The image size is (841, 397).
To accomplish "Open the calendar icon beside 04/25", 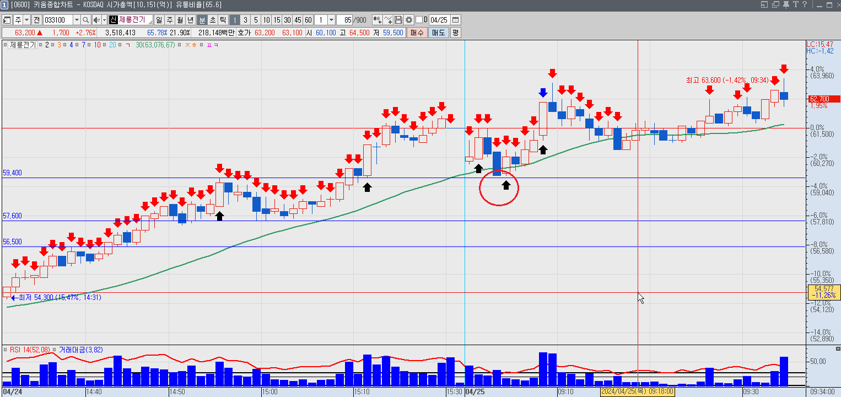I will click(x=455, y=20).
